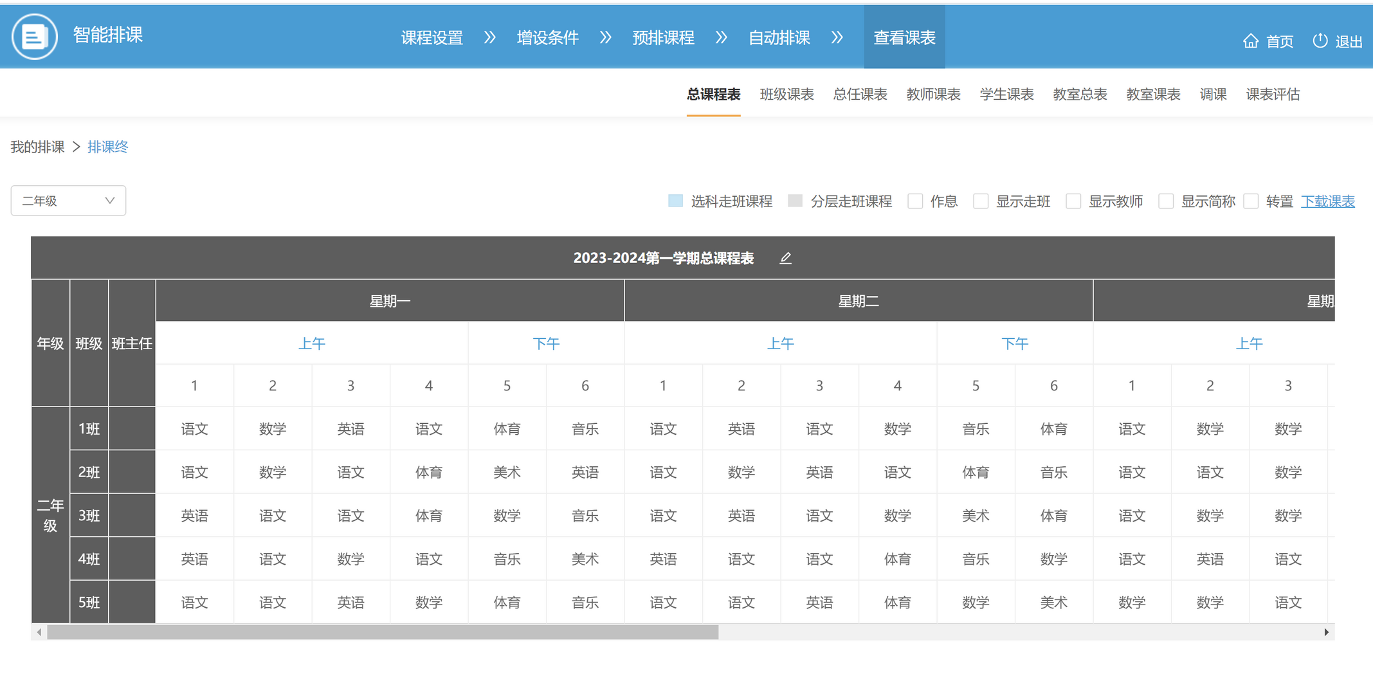Click the 下载课表 link
The image size is (1373, 692).
point(1328,201)
